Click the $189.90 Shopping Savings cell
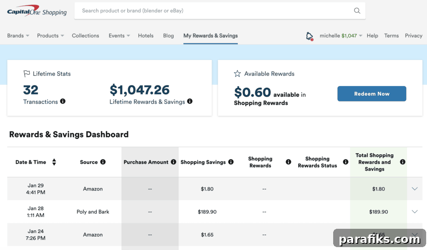Image resolution: width=427 pixels, height=250 pixels. tap(207, 212)
